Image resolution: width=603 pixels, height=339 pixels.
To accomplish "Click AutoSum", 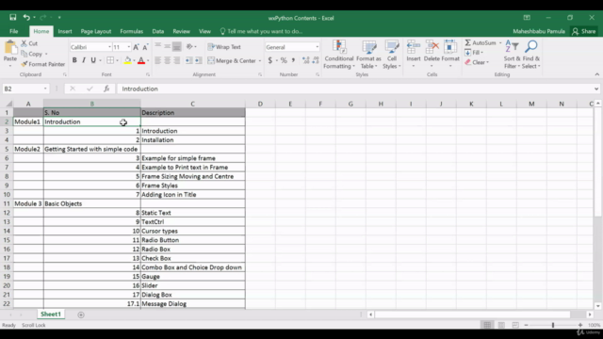I will [481, 43].
